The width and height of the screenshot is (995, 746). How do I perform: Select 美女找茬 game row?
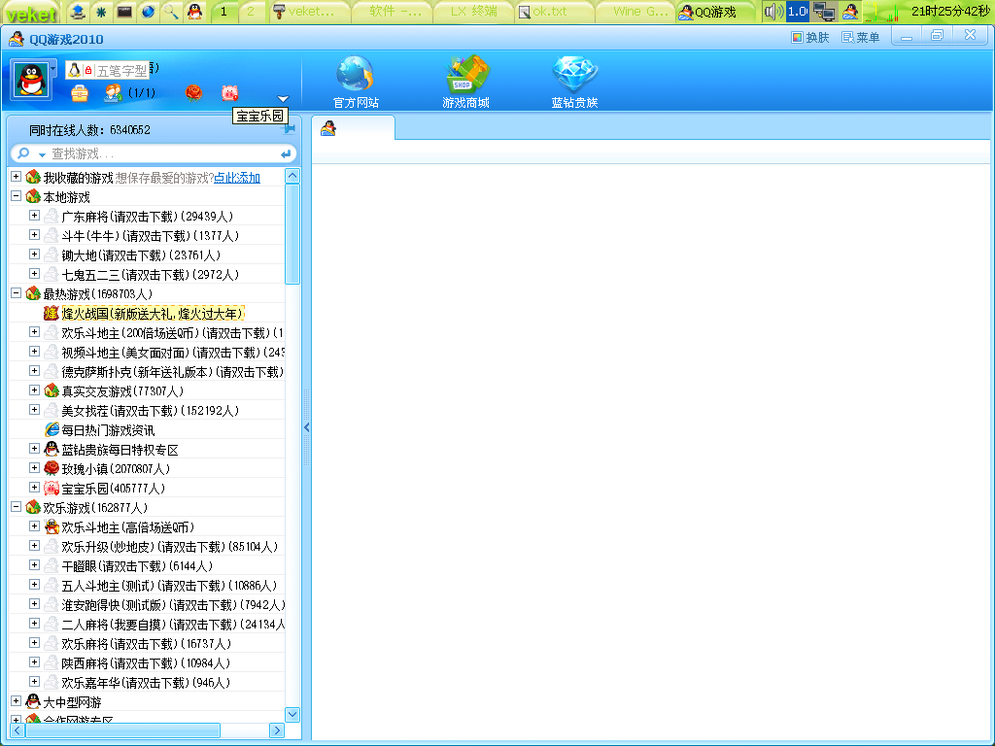(x=150, y=411)
